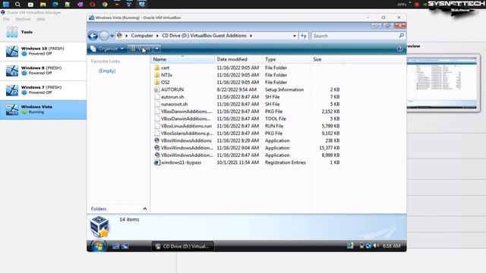Screen dimensions: 486x273
Task: Sort by Size column header
Action: click(x=327, y=59)
